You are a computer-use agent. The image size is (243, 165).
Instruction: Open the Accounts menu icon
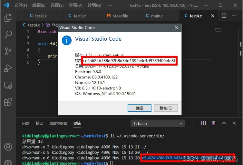[x=8, y=147]
